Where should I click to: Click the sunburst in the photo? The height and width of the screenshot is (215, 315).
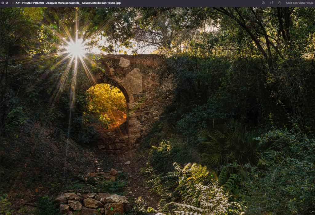(x=76, y=49)
